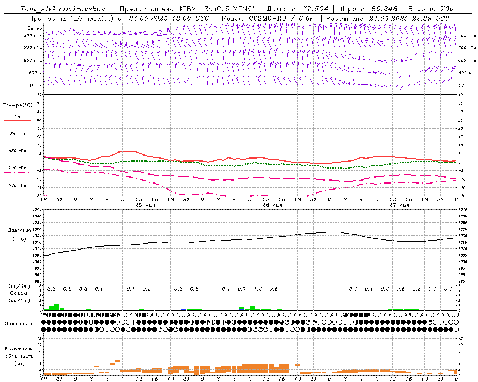Click the 2м temperature legend entry
Image resolution: width=478 pixels, height=382 pixels.
tap(18, 116)
